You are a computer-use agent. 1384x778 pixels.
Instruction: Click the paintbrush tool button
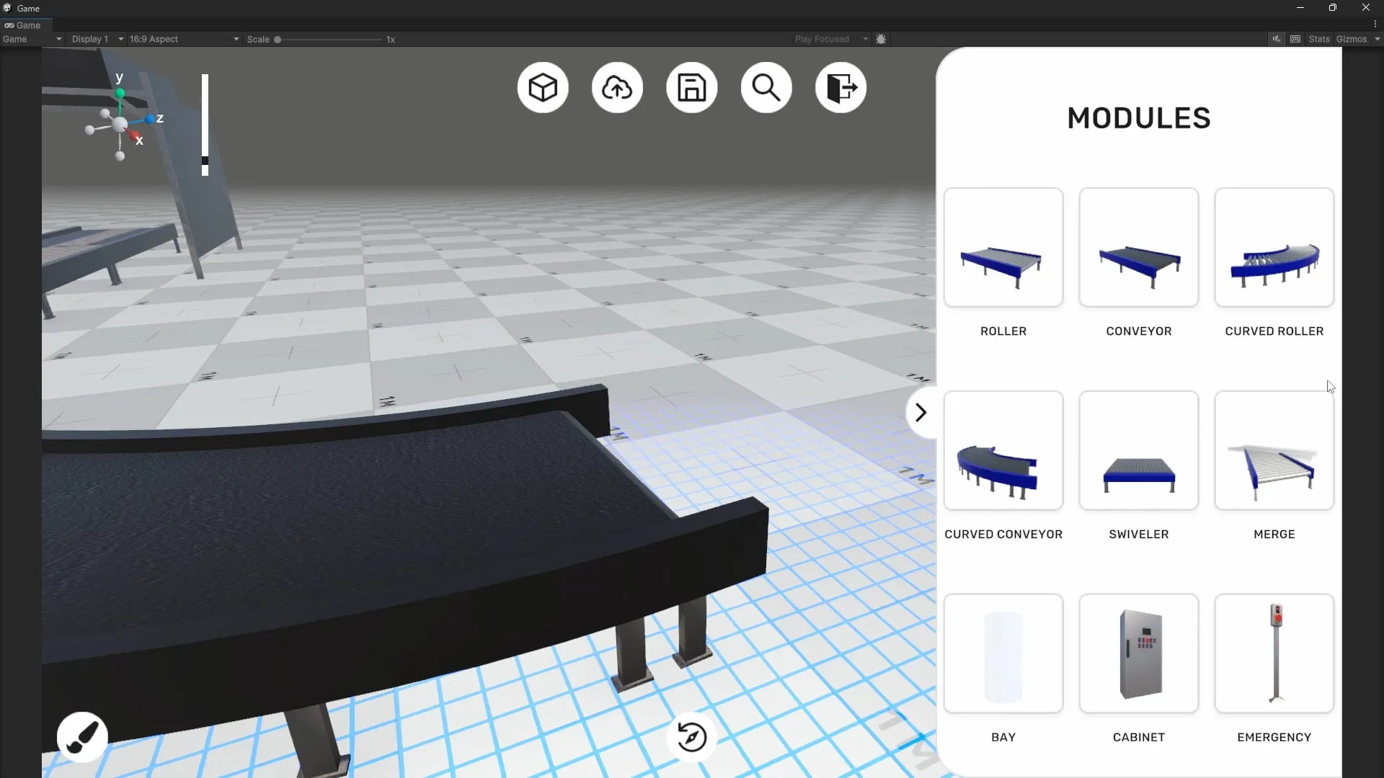pyautogui.click(x=82, y=737)
